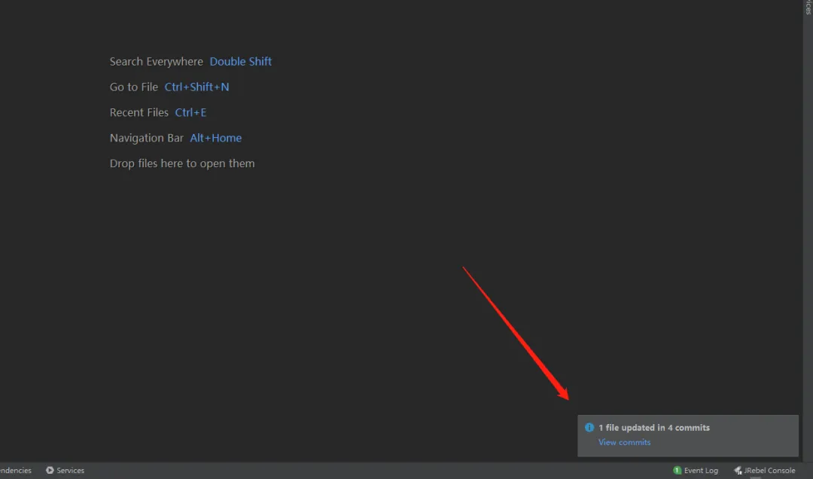
Task: Click the "Go to File" hint label
Action: click(x=134, y=87)
